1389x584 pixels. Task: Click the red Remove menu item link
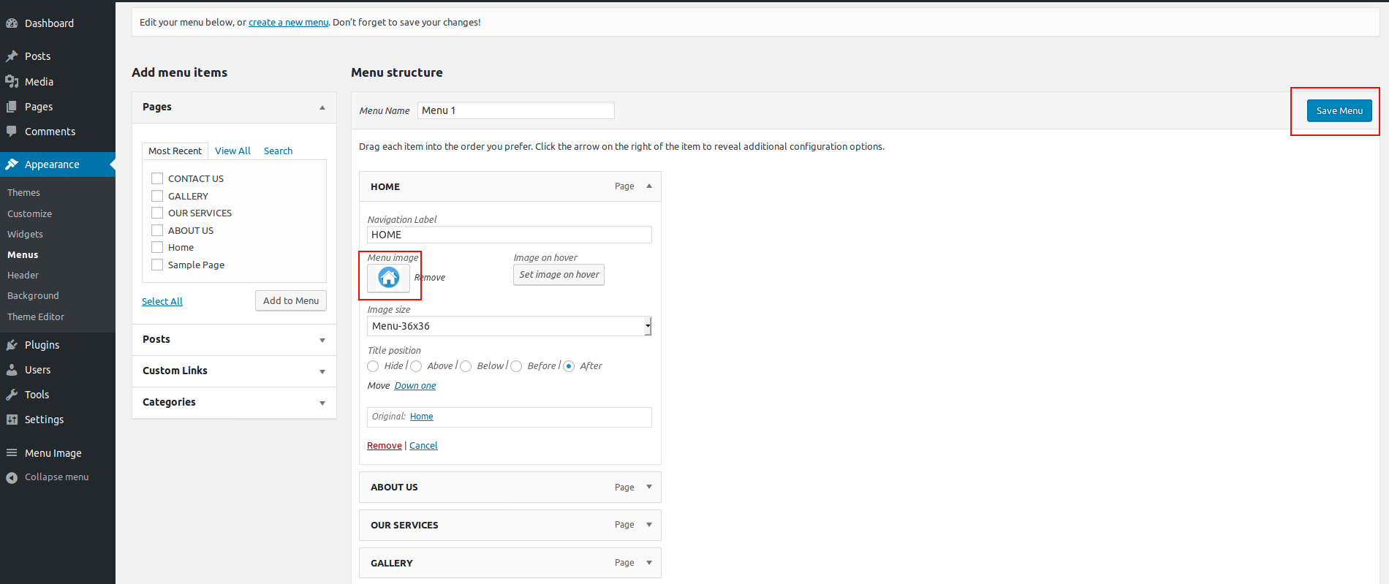point(385,446)
